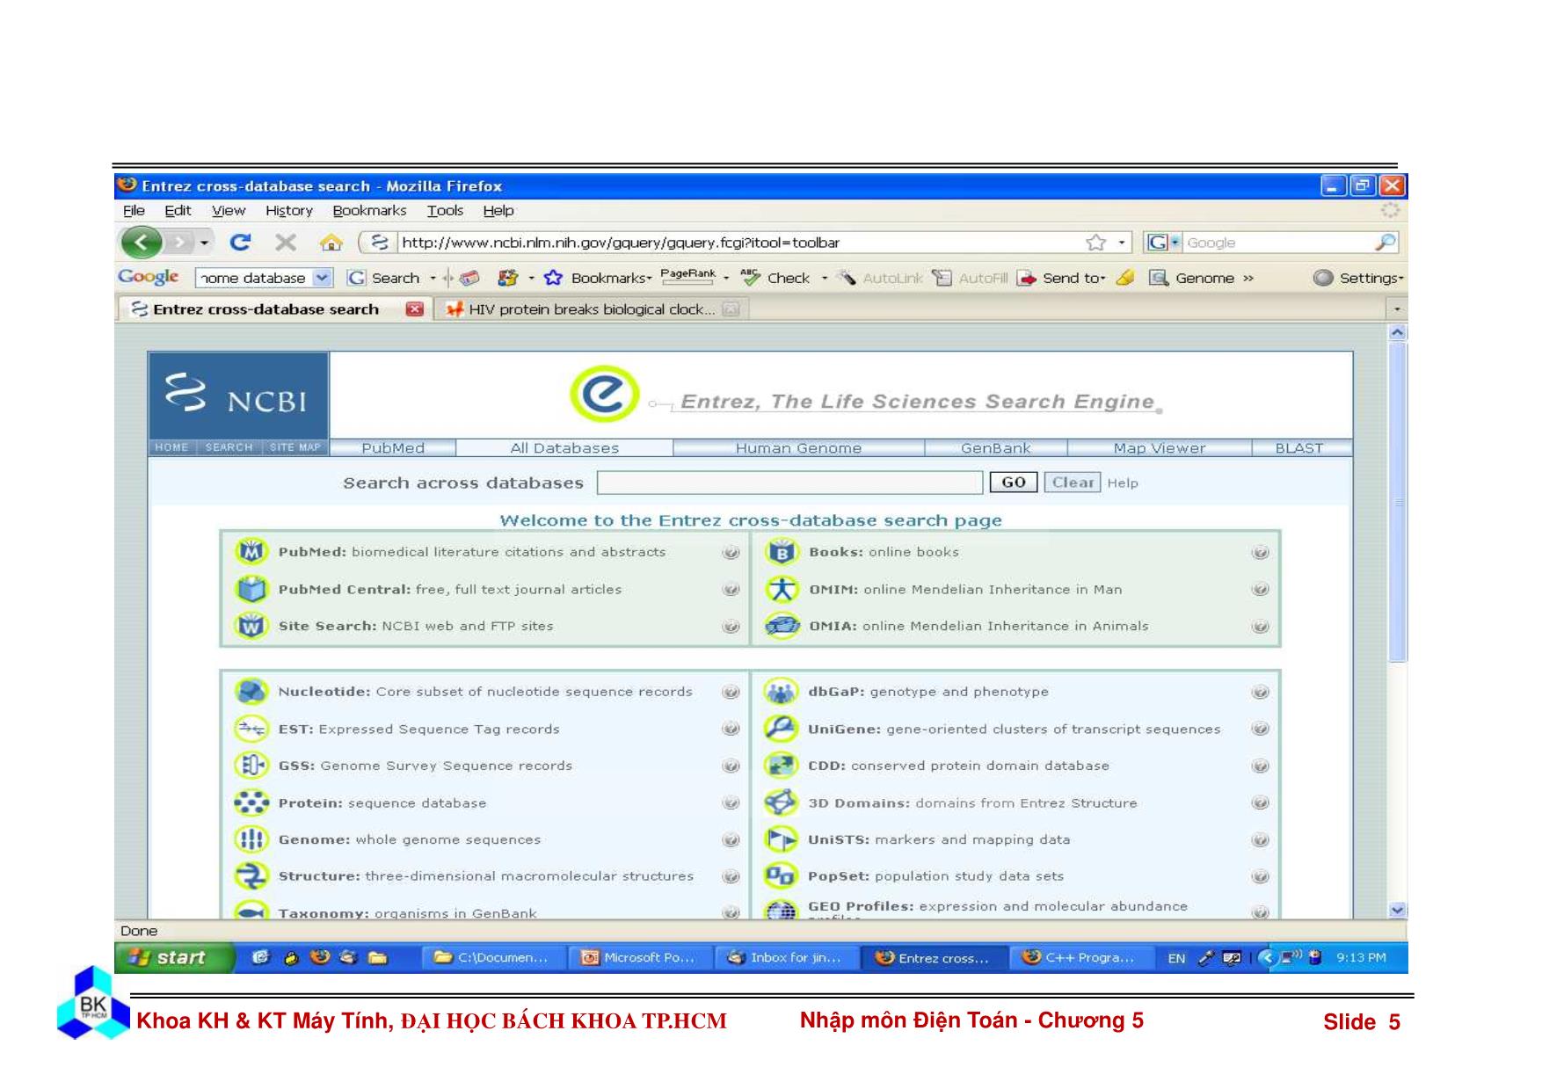Open the PopSet database icon
This screenshot has width=1542, height=1089.
pyautogui.click(x=781, y=876)
